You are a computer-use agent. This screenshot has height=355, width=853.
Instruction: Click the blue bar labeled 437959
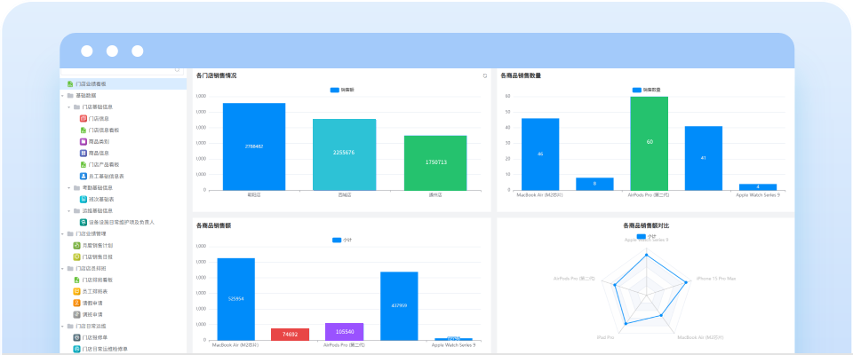coord(399,306)
